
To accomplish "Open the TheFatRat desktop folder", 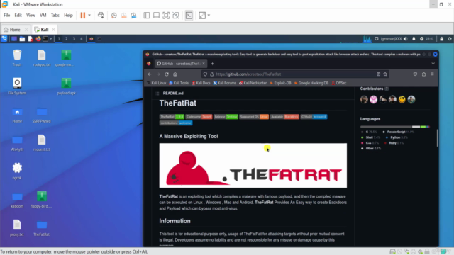I will 41,228.
